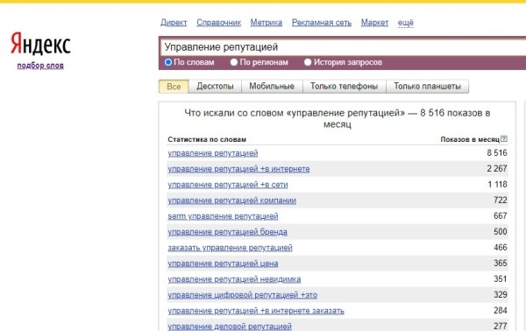This screenshot has height=331, width=526.
Task: Open the управление репутацией keyword link
Action: (213, 153)
